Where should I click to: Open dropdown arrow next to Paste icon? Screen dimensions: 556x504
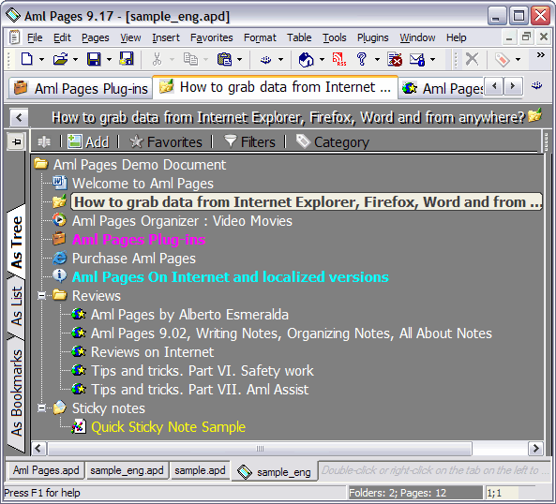click(x=239, y=59)
